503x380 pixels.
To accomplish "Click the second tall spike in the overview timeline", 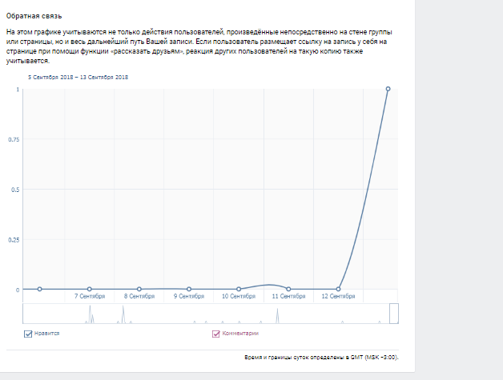I will point(123,314).
